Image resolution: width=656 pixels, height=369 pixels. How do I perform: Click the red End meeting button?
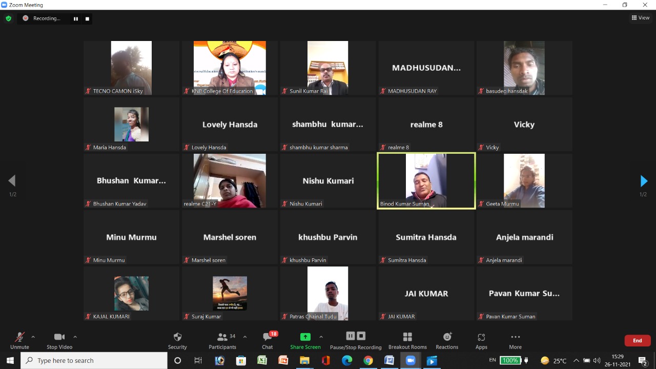637,340
